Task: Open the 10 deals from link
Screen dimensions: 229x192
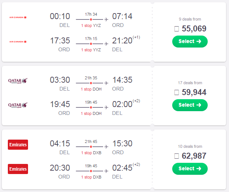Action: [190, 146]
